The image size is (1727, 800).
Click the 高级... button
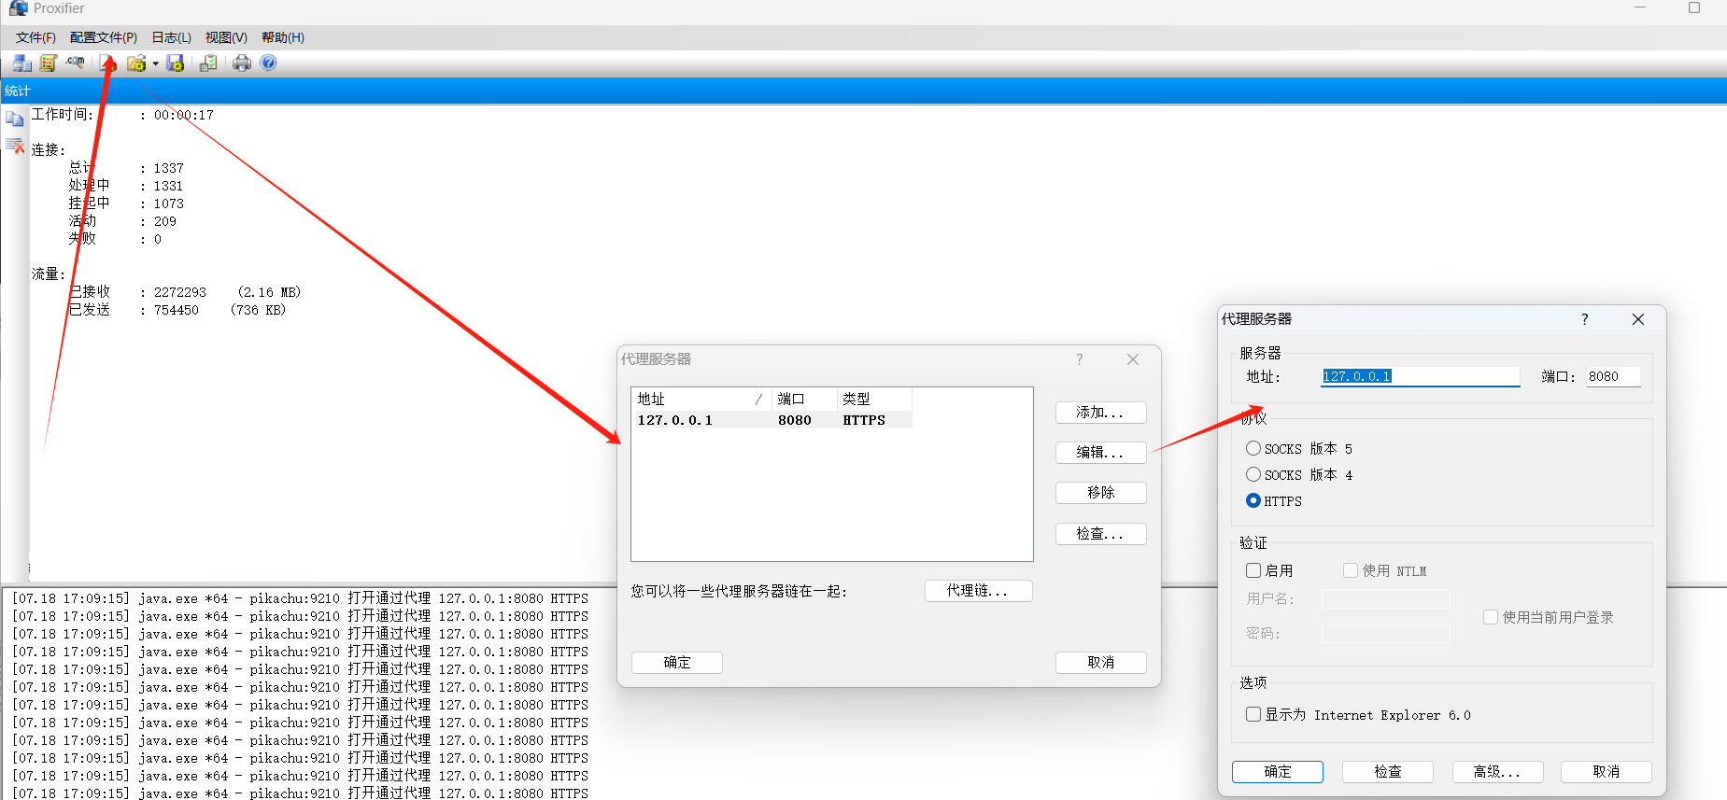pos(1497,772)
